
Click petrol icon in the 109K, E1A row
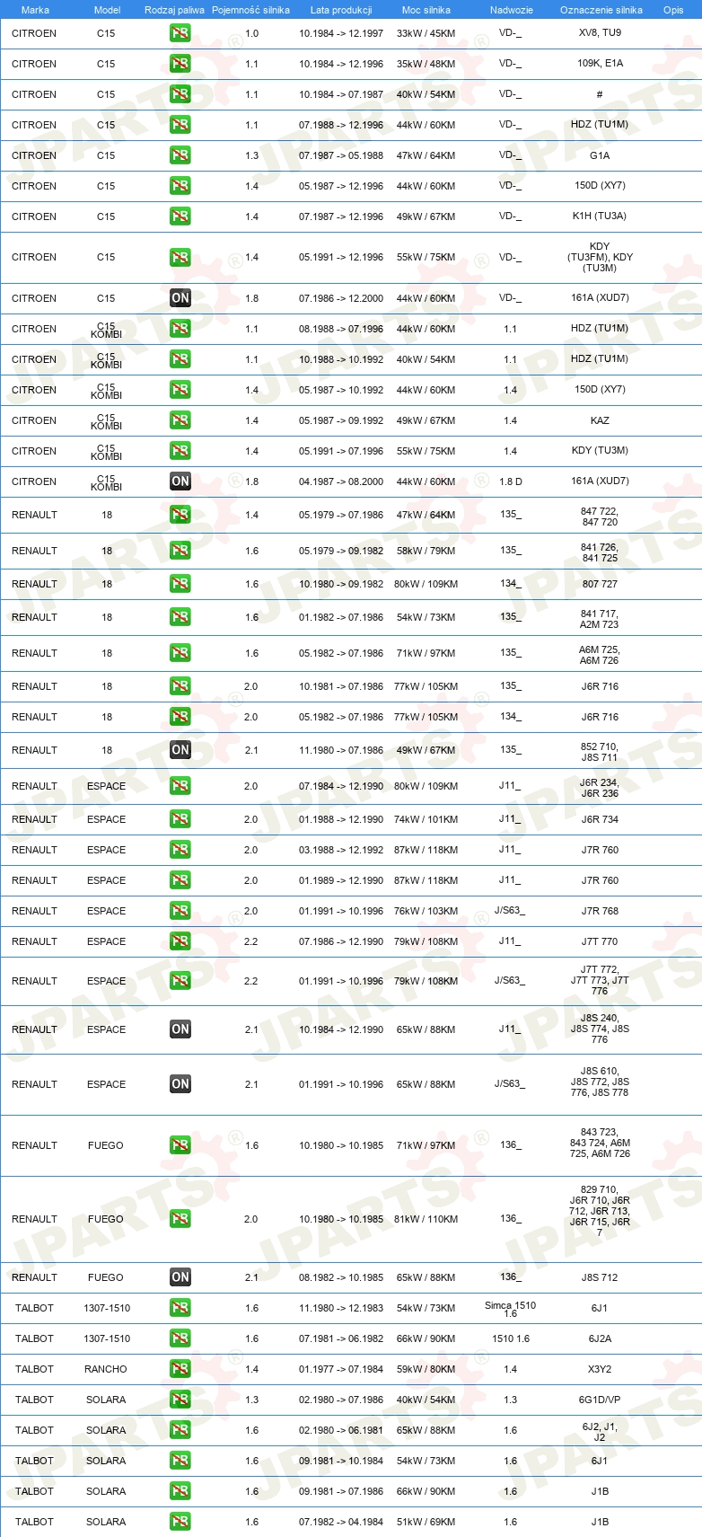coord(180,64)
